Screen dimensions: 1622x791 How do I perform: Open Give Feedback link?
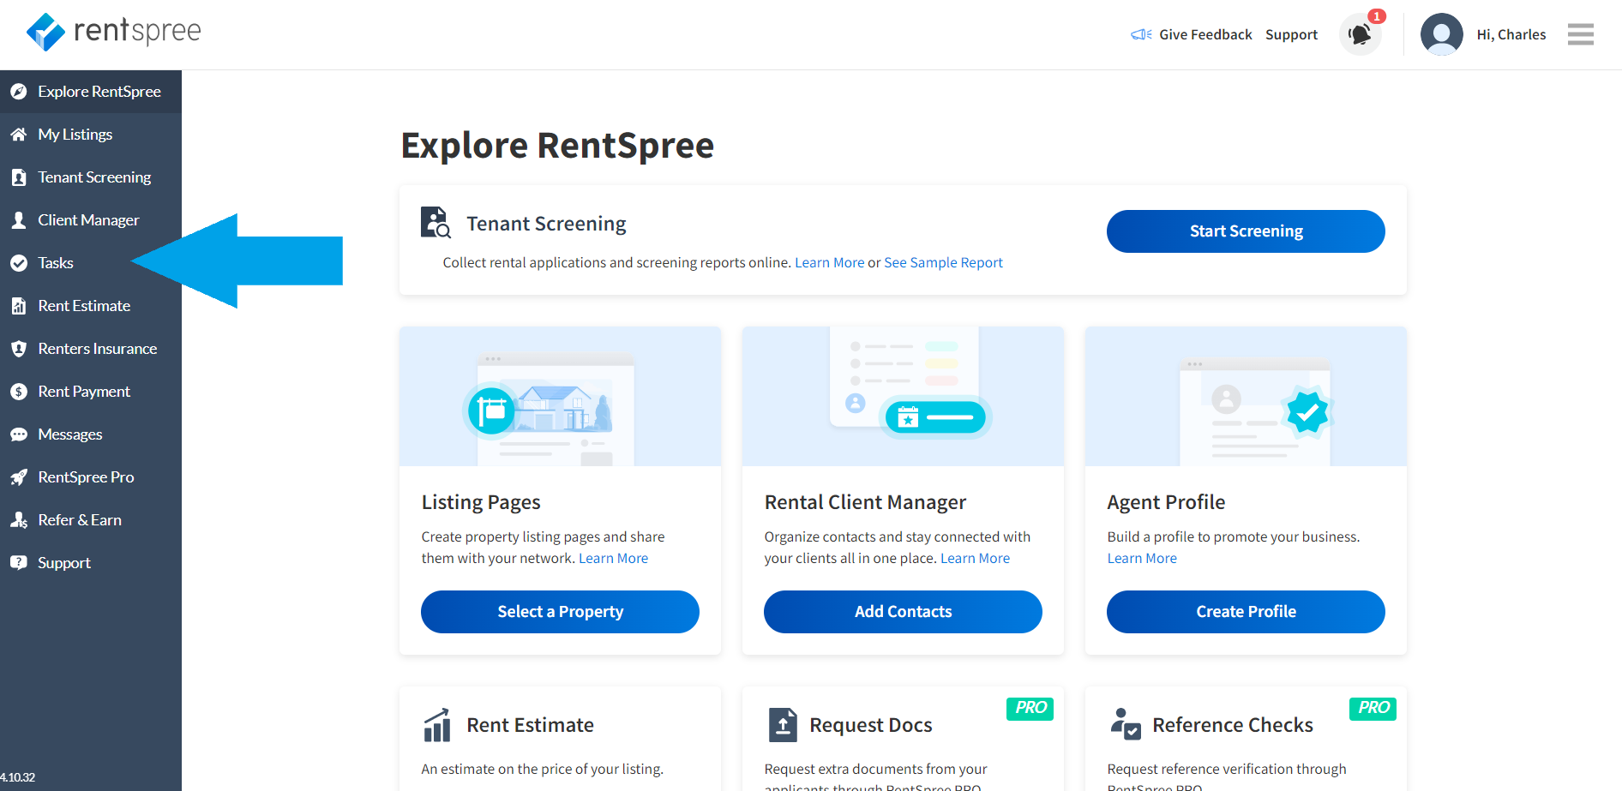point(1205,34)
